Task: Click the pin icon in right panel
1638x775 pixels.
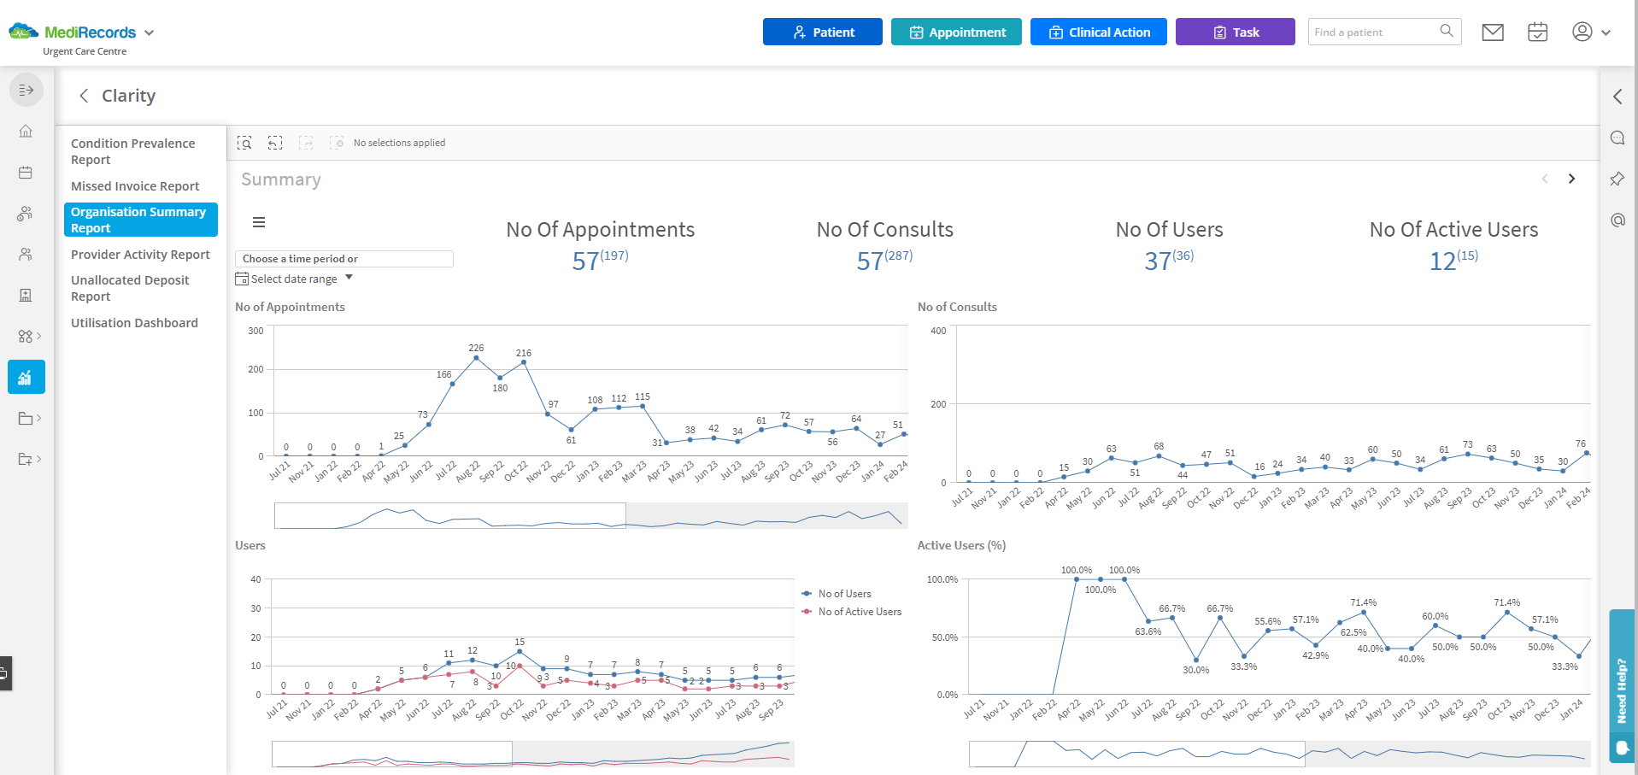Action: pos(1617,179)
